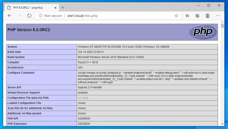Click the Architecture label
The width and height of the screenshot is (228, 129).
coord(15,68)
